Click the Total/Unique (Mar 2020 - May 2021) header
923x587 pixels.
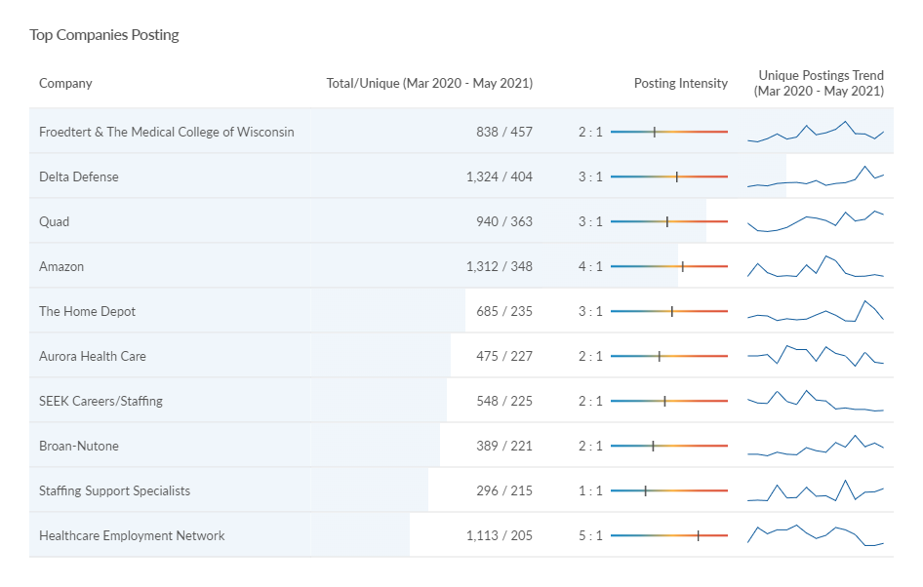point(429,84)
